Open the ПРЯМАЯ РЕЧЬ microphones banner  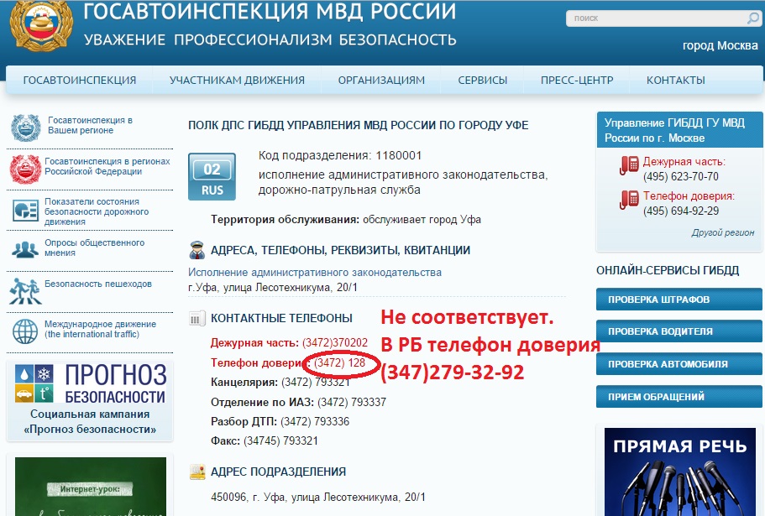pyautogui.click(x=679, y=472)
